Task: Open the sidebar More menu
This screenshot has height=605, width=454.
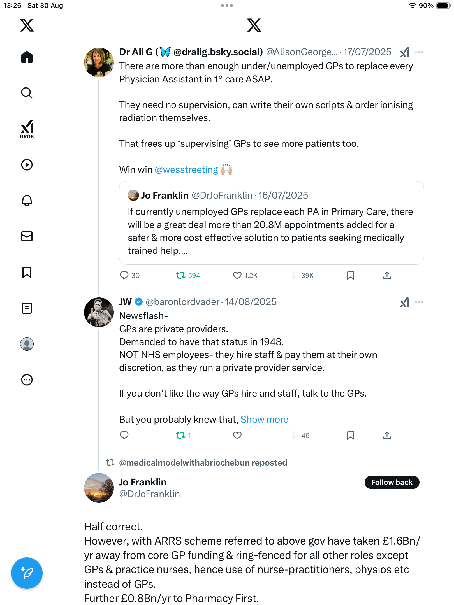Action: [x=27, y=380]
